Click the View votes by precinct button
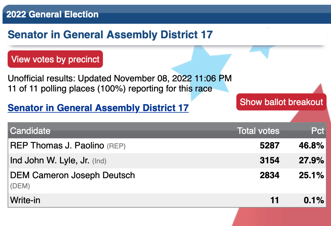 pos(55,59)
